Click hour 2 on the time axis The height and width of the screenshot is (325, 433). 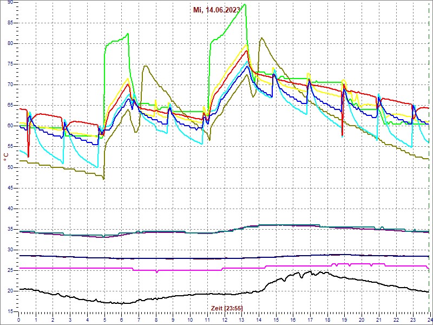pos(53,320)
